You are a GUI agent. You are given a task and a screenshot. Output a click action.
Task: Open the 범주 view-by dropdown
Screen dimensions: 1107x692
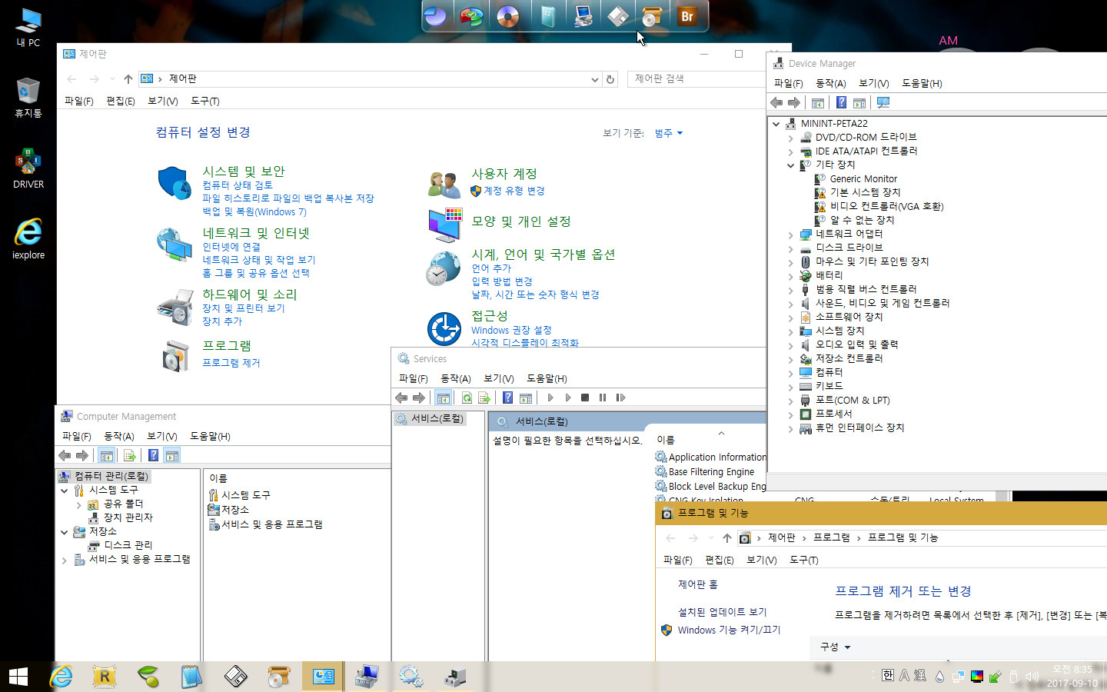668,133
